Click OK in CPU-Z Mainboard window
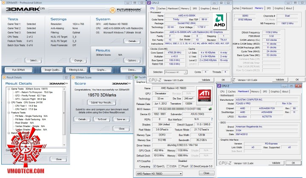 coord(293,163)
